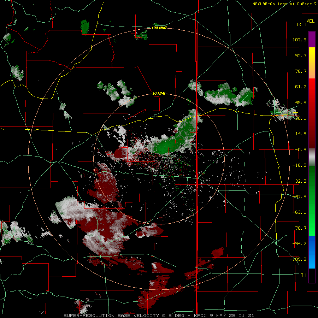Click the 14.5 scale value
This screenshot has height=318, width=318.
[x=301, y=134]
